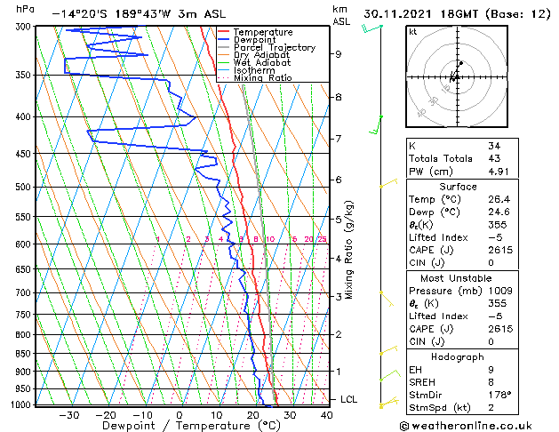This screenshot has height=432, width=559.
Task: Click the hodograph center crosshair
Action: (457, 77)
